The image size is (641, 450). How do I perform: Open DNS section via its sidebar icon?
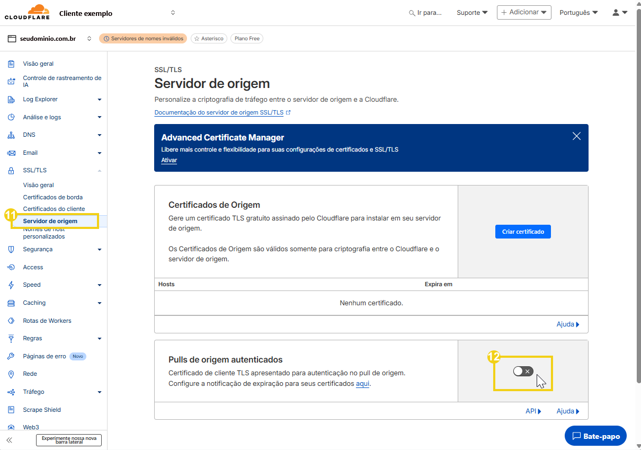(11, 135)
